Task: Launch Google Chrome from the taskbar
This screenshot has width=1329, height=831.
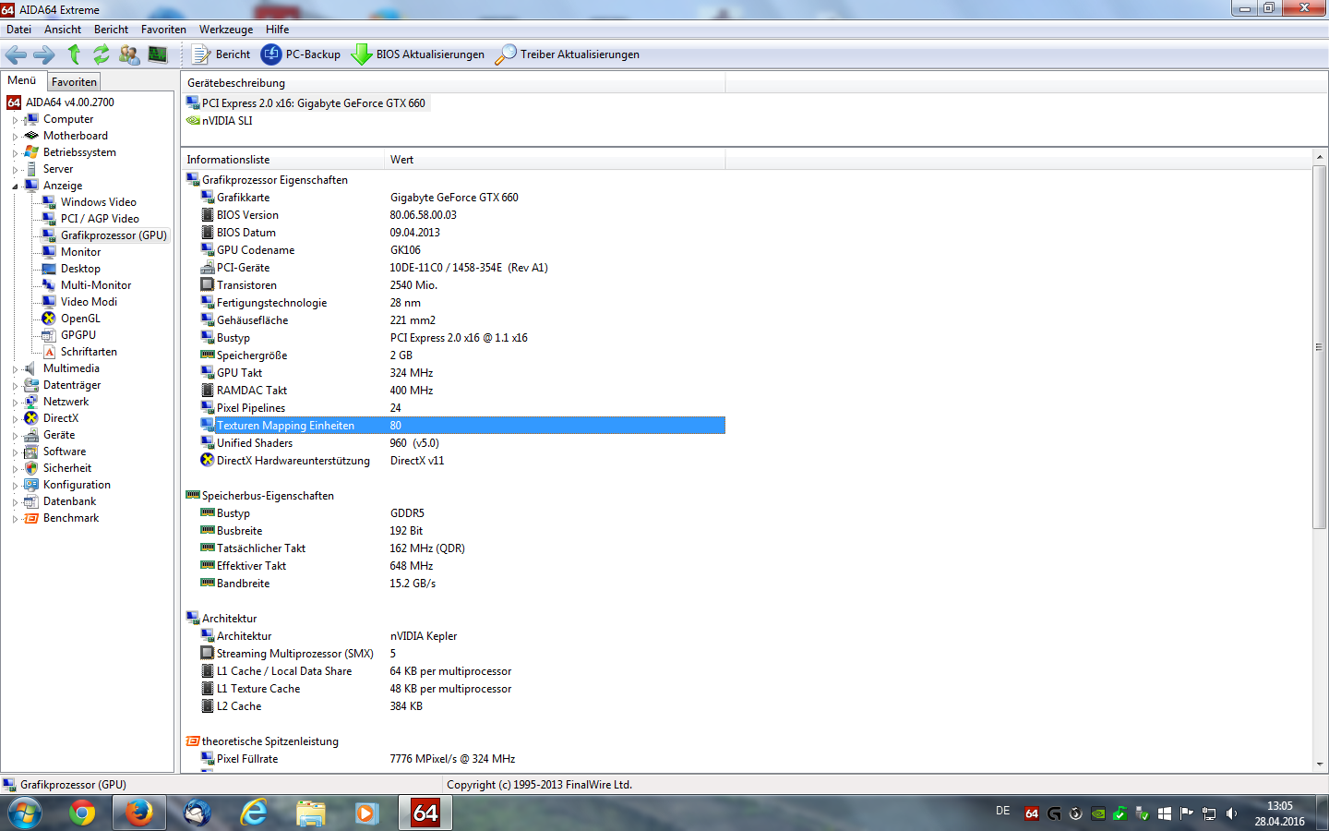Action: click(82, 813)
